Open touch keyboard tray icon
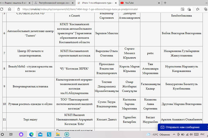Image resolution: width=208 pixels, height=138 pixels. tap(196, 134)
